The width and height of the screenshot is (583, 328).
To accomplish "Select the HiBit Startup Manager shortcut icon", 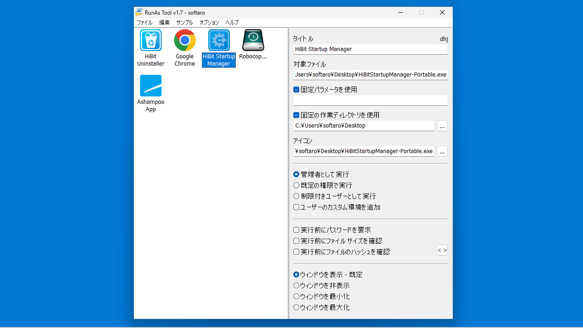I will (219, 40).
